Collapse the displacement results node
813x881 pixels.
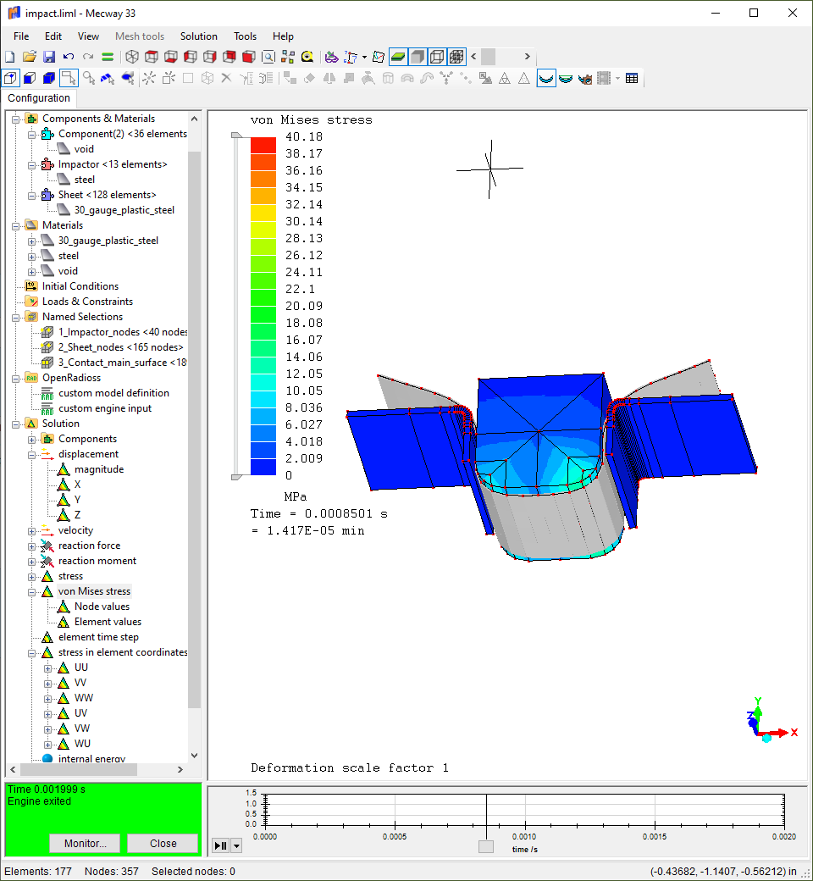tap(32, 455)
